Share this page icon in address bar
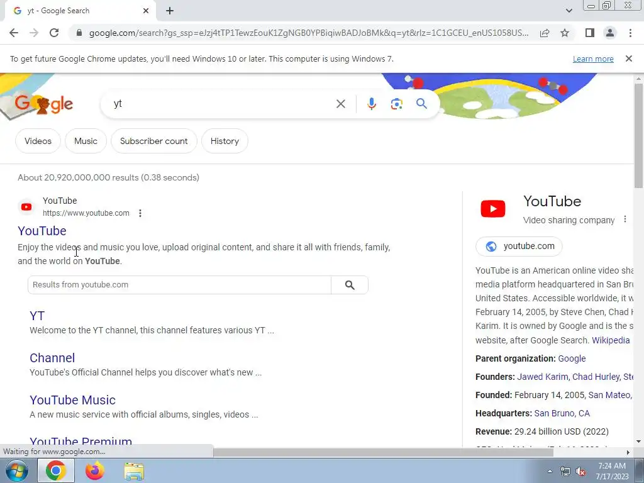Image resolution: width=644 pixels, height=483 pixels. [545, 33]
